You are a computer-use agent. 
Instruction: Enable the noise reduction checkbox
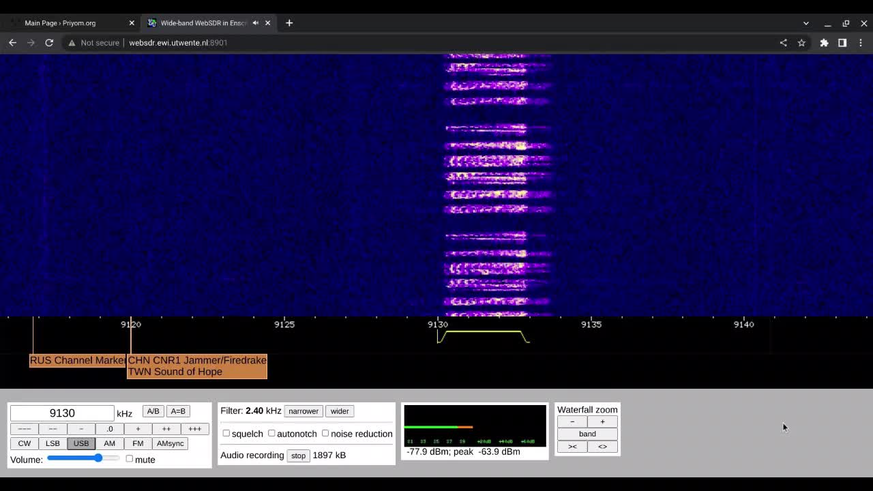pos(325,433)
